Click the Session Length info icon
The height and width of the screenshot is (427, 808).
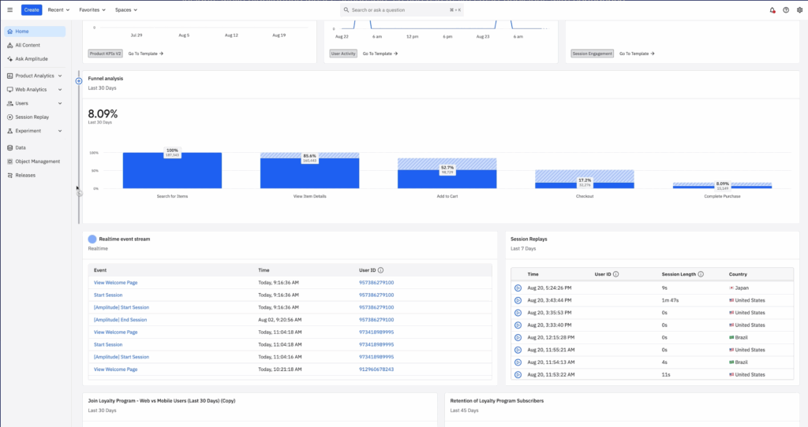point(701,274)
